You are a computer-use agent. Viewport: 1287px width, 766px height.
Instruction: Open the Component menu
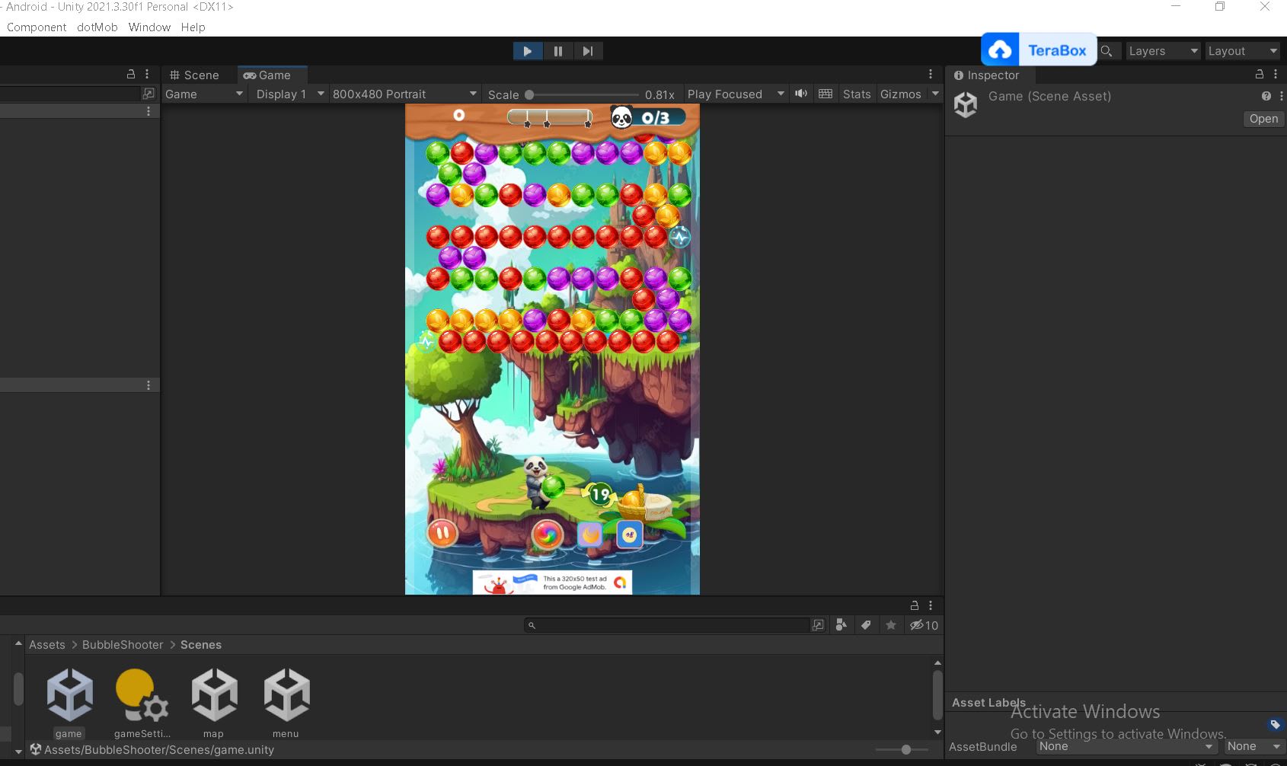pos(37,27)
